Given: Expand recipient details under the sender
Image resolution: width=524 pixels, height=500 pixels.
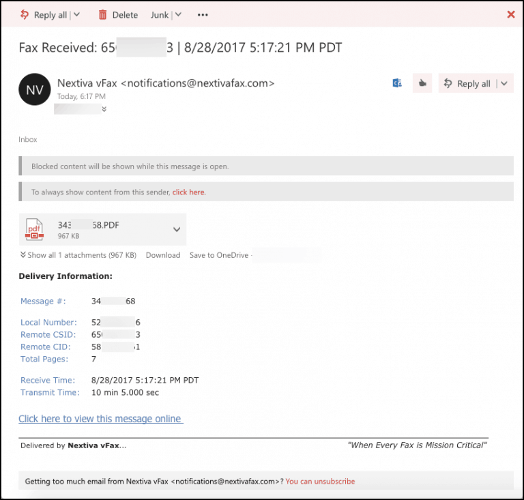Looking at the screenshot, I should pyautogui.click(x=104, y=108).
